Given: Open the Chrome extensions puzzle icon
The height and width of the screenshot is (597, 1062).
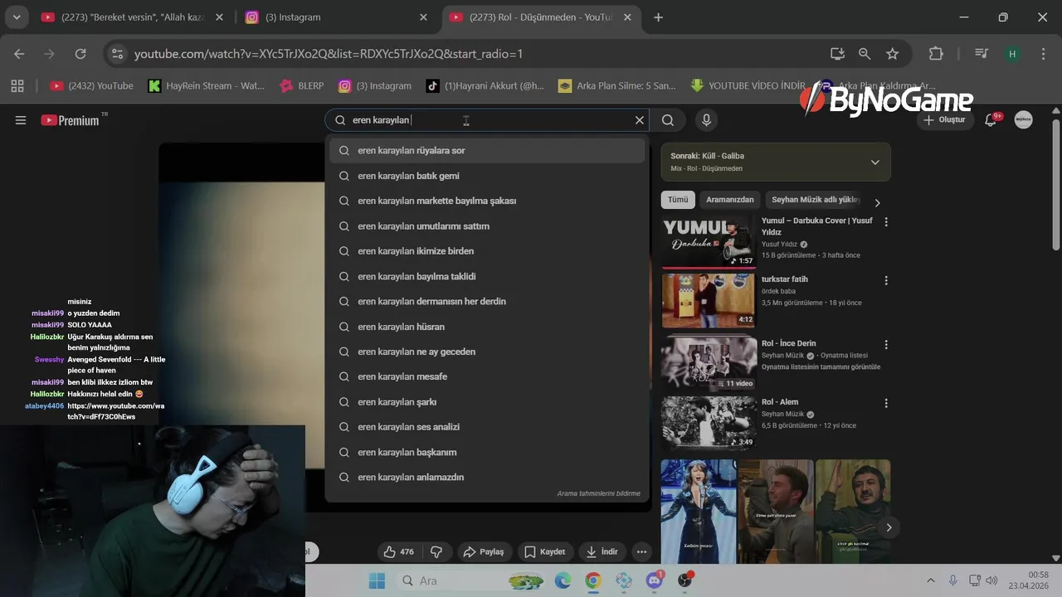Looking at the screenshot, I should (x=936, y=54).
